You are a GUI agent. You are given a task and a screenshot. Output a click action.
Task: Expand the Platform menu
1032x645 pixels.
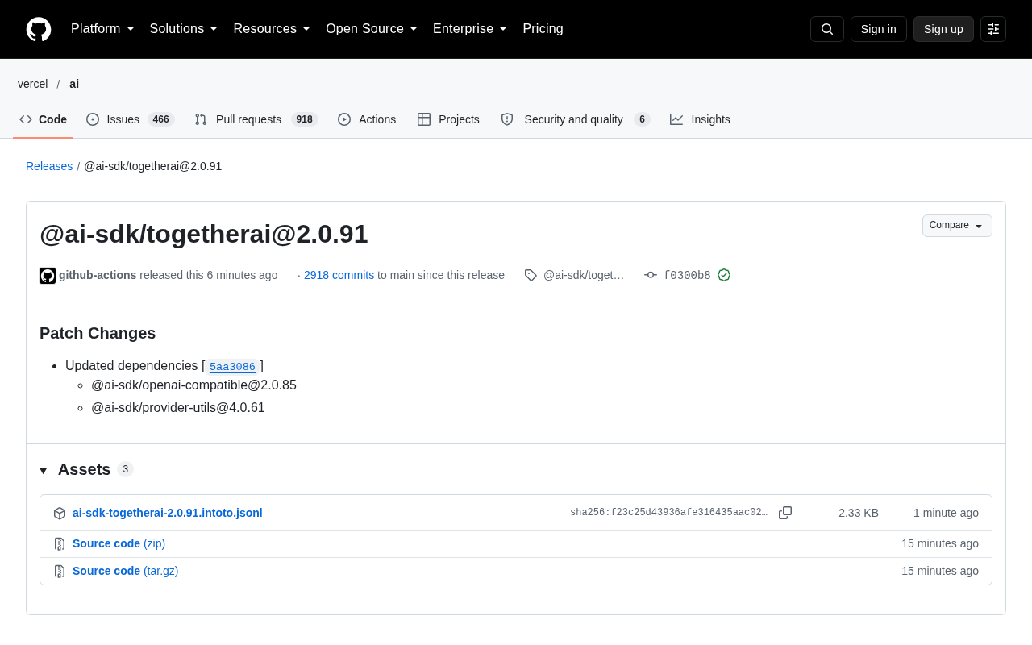click(x=102, y=29)
